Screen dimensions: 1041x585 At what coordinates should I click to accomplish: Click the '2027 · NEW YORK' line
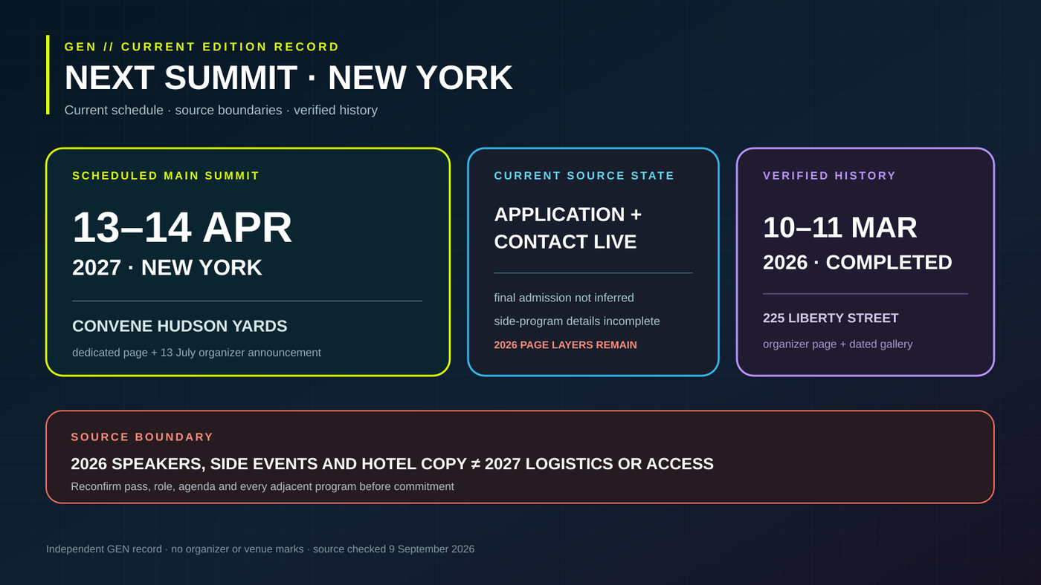167,267
